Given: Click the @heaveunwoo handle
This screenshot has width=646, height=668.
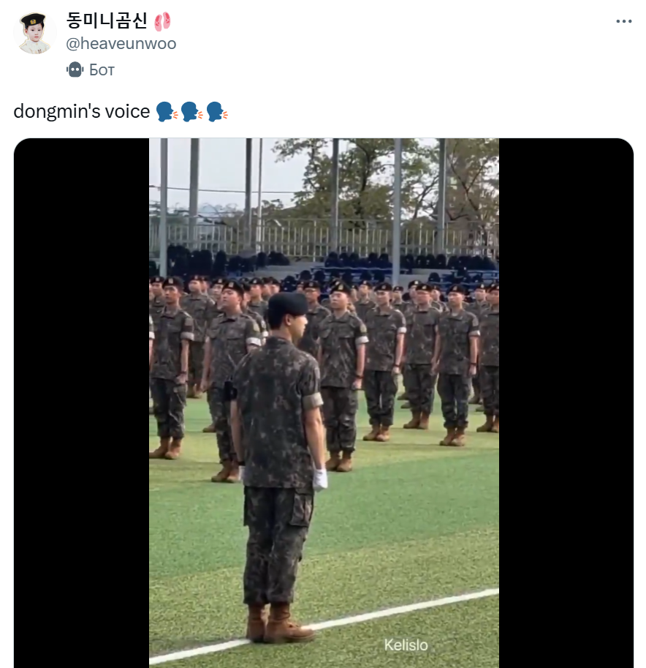Looking at the screenshot, I should point(121,43).
